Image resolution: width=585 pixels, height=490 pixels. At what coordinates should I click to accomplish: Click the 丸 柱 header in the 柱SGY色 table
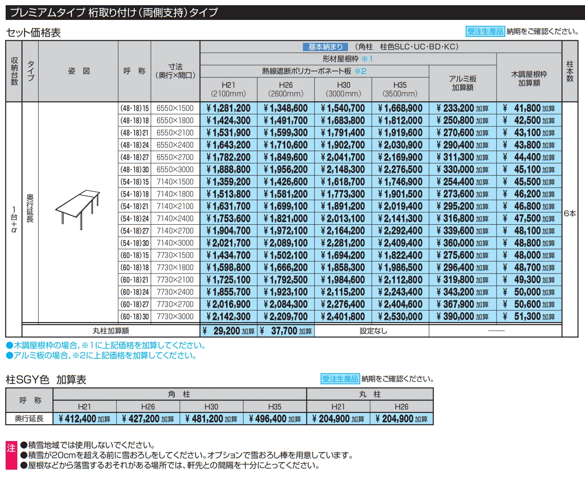370,394
